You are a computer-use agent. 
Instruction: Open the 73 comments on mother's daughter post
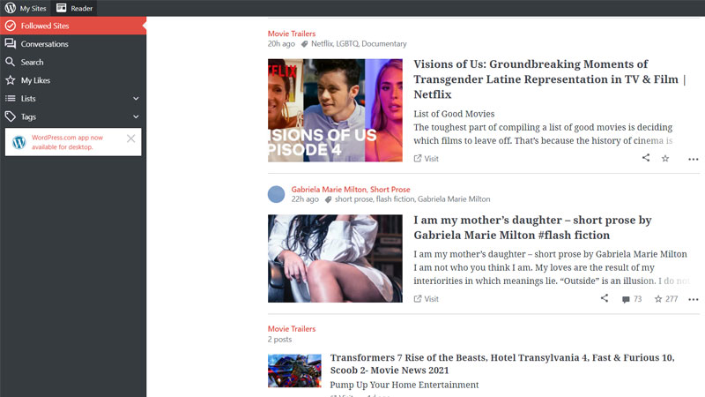631,299
